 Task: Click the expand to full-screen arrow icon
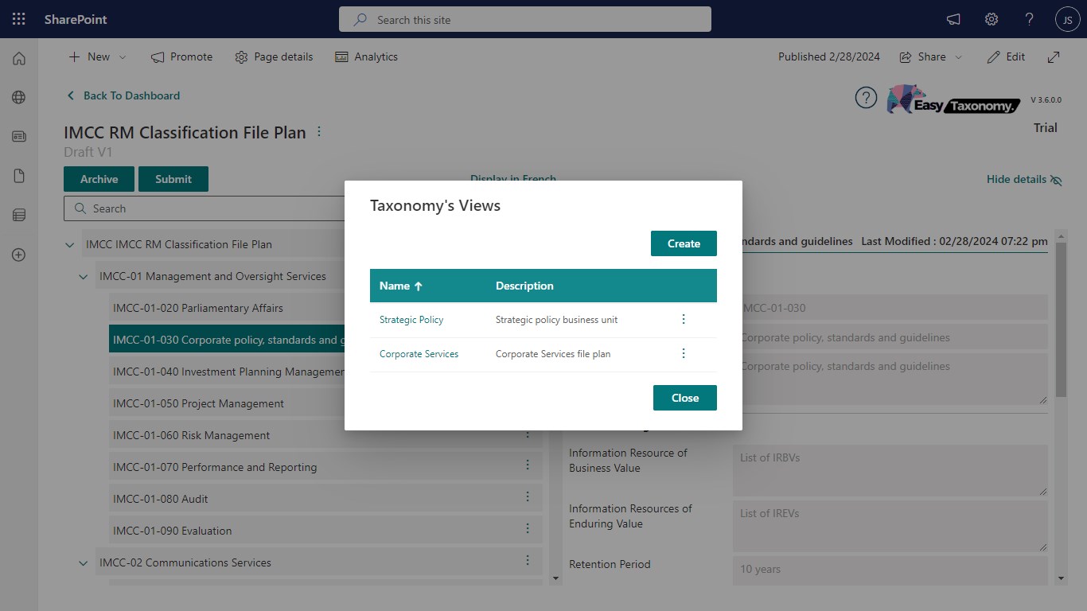coord(1054,57)
